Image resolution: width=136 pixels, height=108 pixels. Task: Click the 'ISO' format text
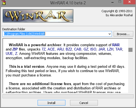pyautogui.click(x=93, y=49)
